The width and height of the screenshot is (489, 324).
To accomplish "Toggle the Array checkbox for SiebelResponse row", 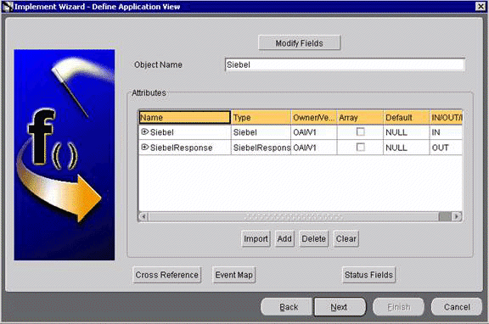I will (360, 147).
